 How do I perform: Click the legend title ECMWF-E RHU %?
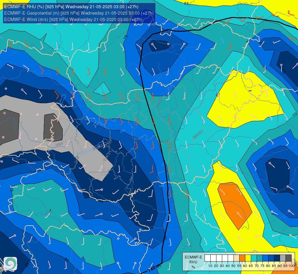pos(194,262)
